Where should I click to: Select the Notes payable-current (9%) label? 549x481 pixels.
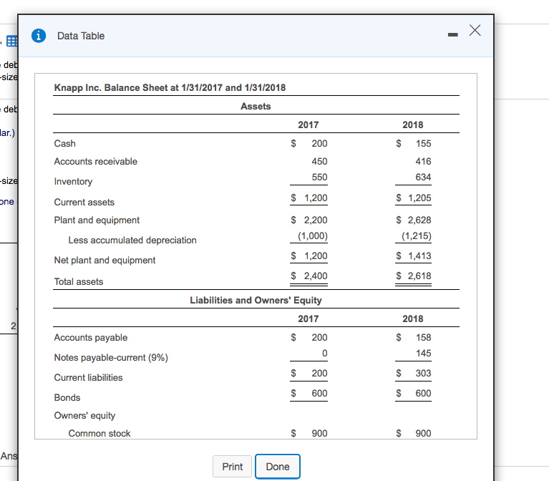[x=111, y=357]
